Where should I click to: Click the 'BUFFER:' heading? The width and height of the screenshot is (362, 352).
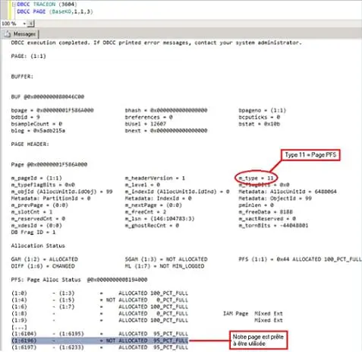22,76
